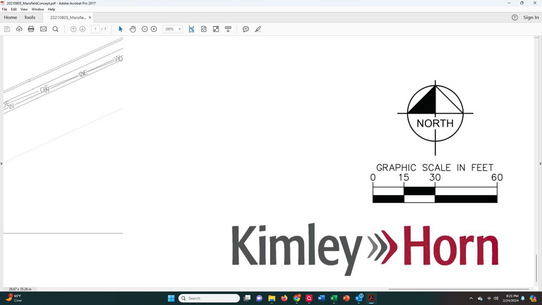This screenshot has width=542, height=305.
Task: Switch to the Tools tab
Action: pos(30,18)
